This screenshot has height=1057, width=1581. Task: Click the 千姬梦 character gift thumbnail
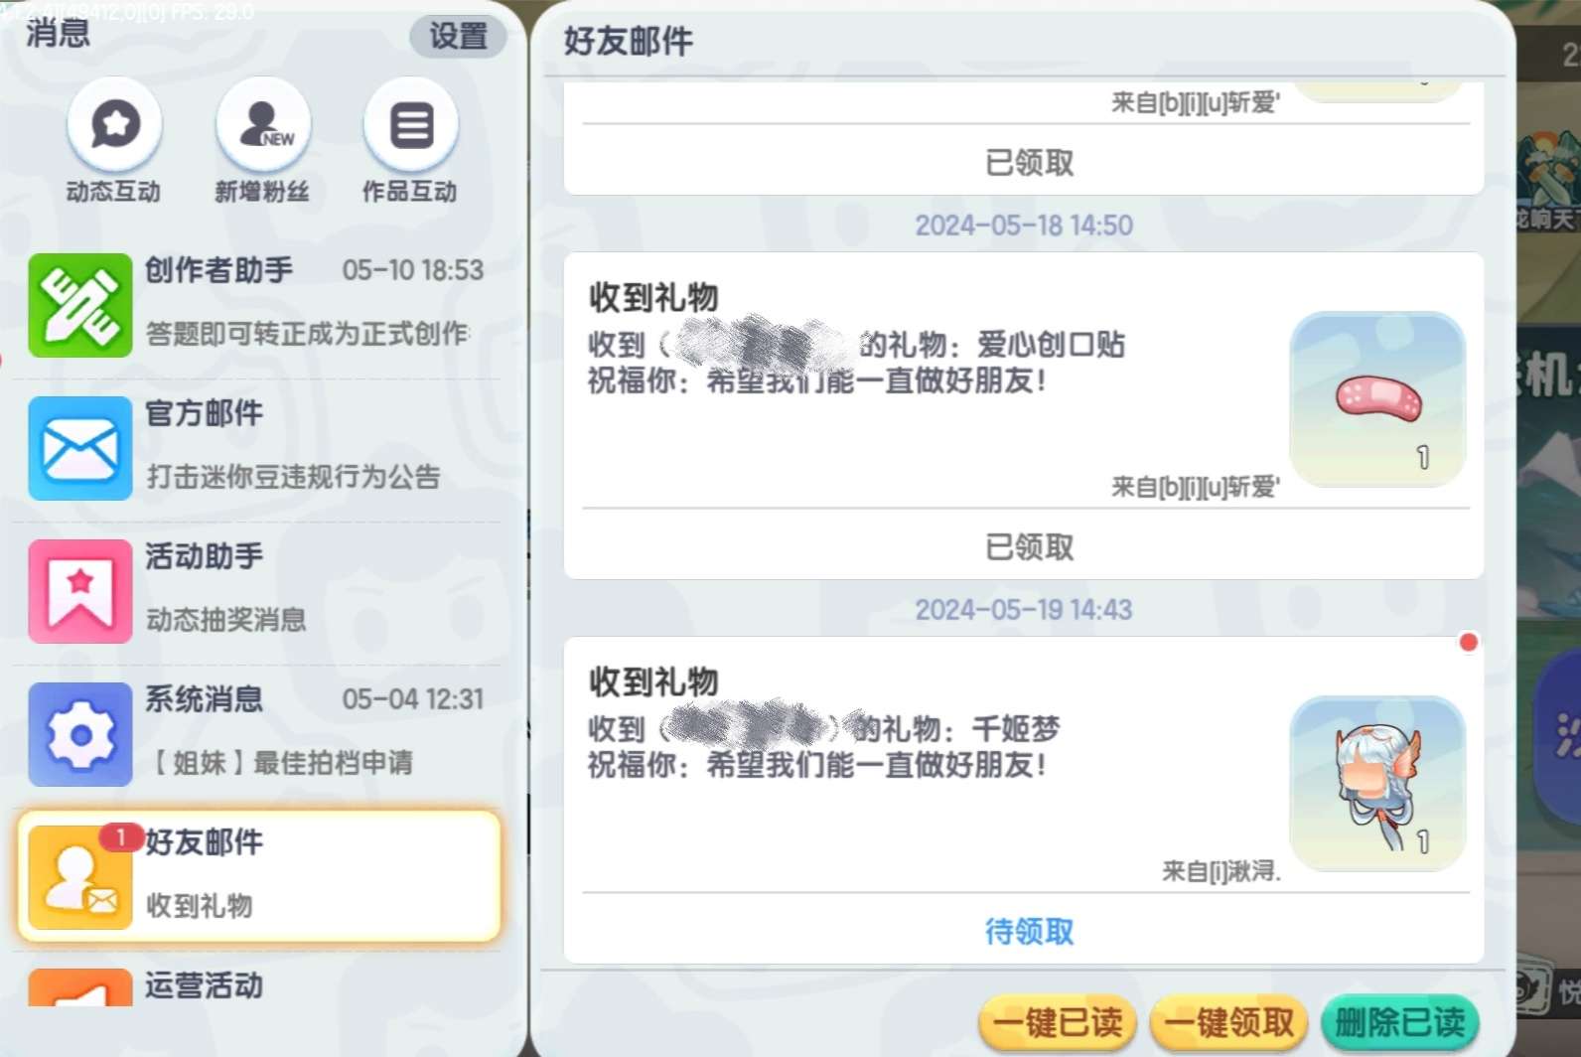click(x=1377, y=784)
